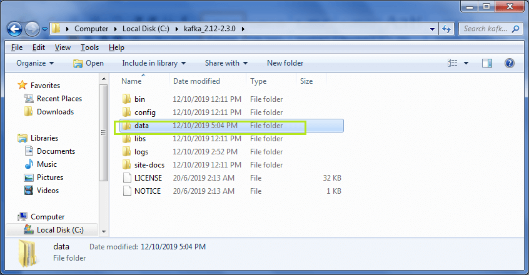Click the Favorites star icon
The width and height of the screenshot is (529, 275).
click(23, 85)
